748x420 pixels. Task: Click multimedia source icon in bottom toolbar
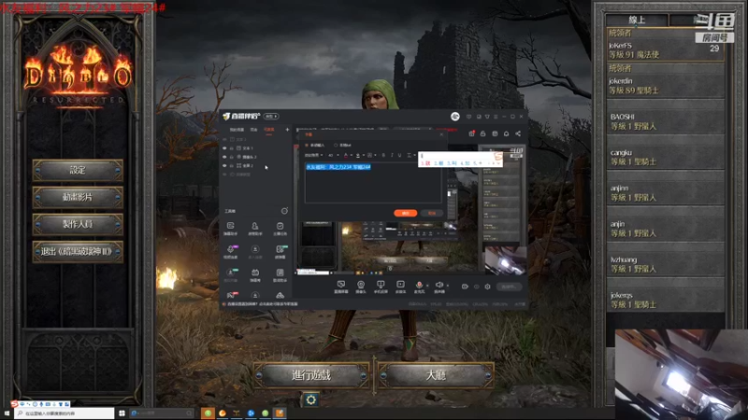point(400,287)
